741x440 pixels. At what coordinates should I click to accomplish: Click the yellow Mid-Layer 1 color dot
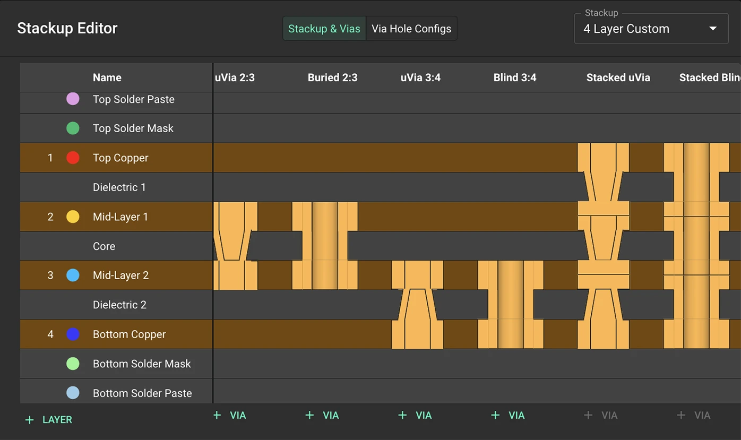coord(73,217)
